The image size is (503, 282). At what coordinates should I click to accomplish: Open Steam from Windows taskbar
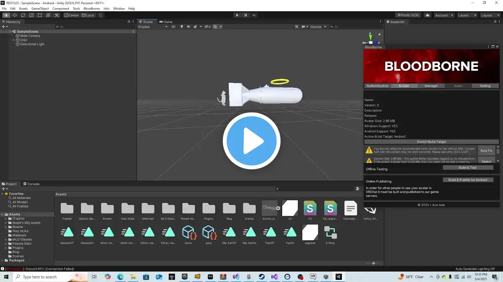(x=261, y=277)
